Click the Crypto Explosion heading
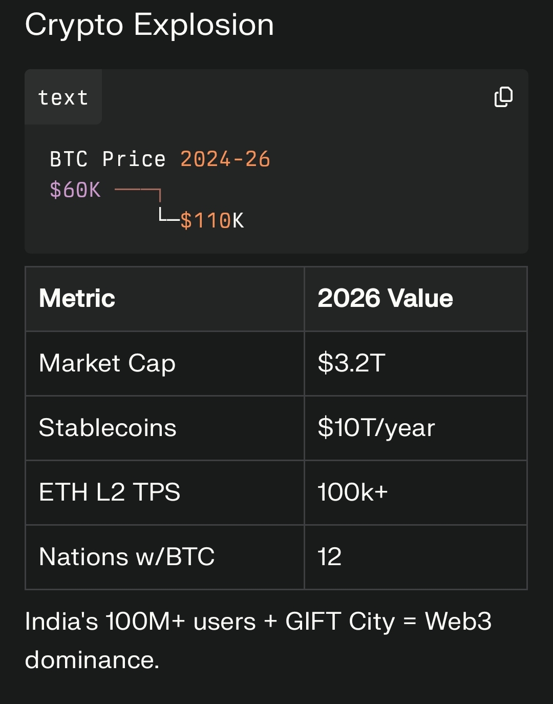 click(149, 25)
